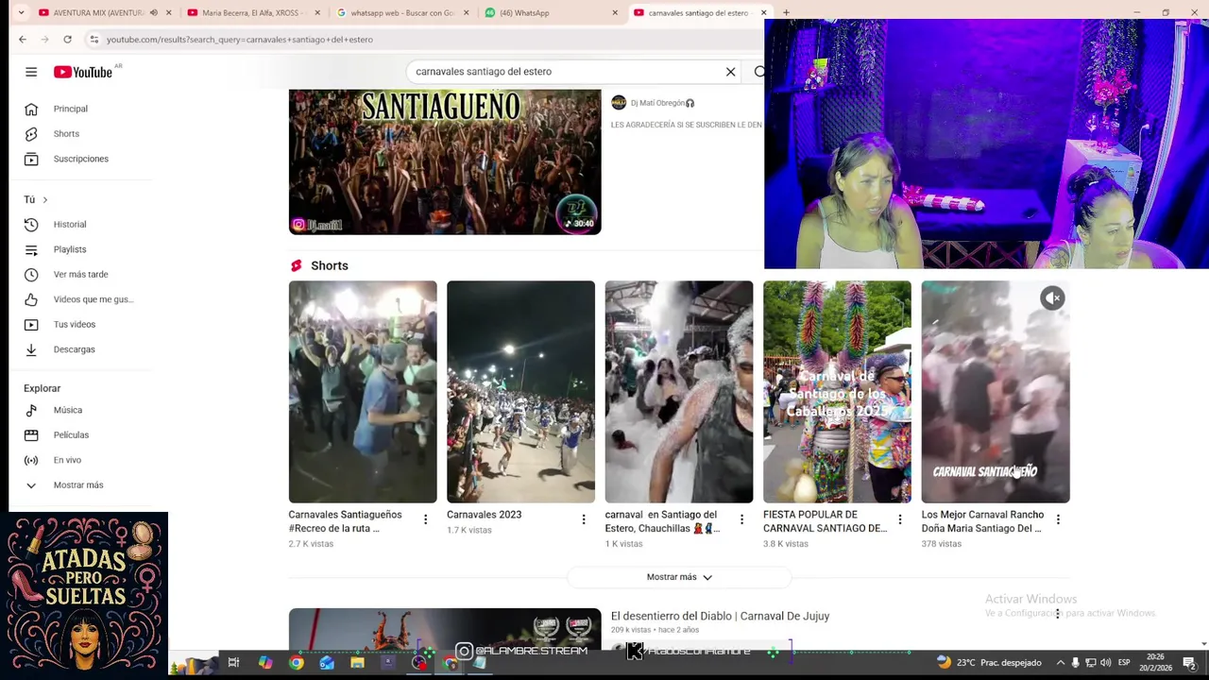Open FIESTA POPULAR DE CARNAVAL title
Screen dimensions: 1209x680
[825, 521]
